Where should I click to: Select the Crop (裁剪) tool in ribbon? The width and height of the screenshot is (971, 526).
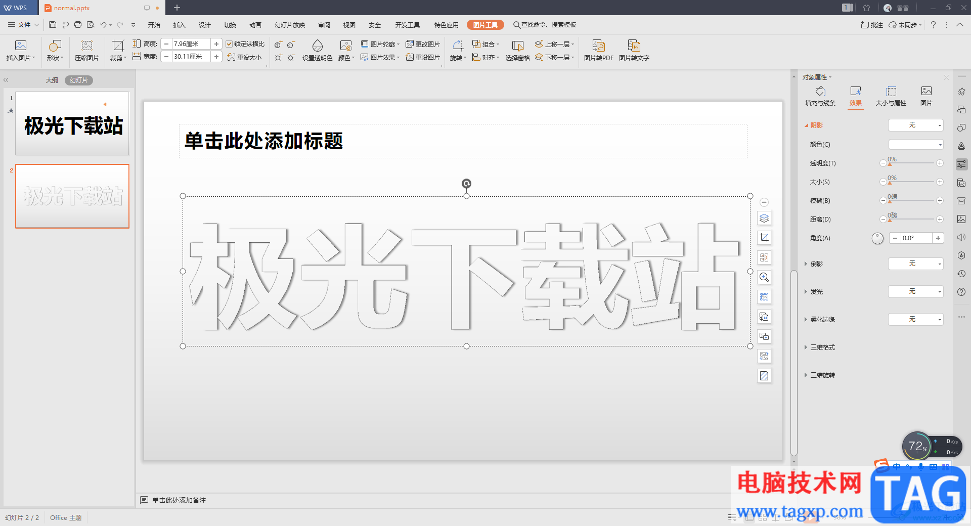point(118,46)
